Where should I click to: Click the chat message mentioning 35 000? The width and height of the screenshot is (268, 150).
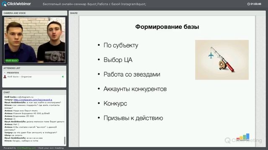point(19,116)
